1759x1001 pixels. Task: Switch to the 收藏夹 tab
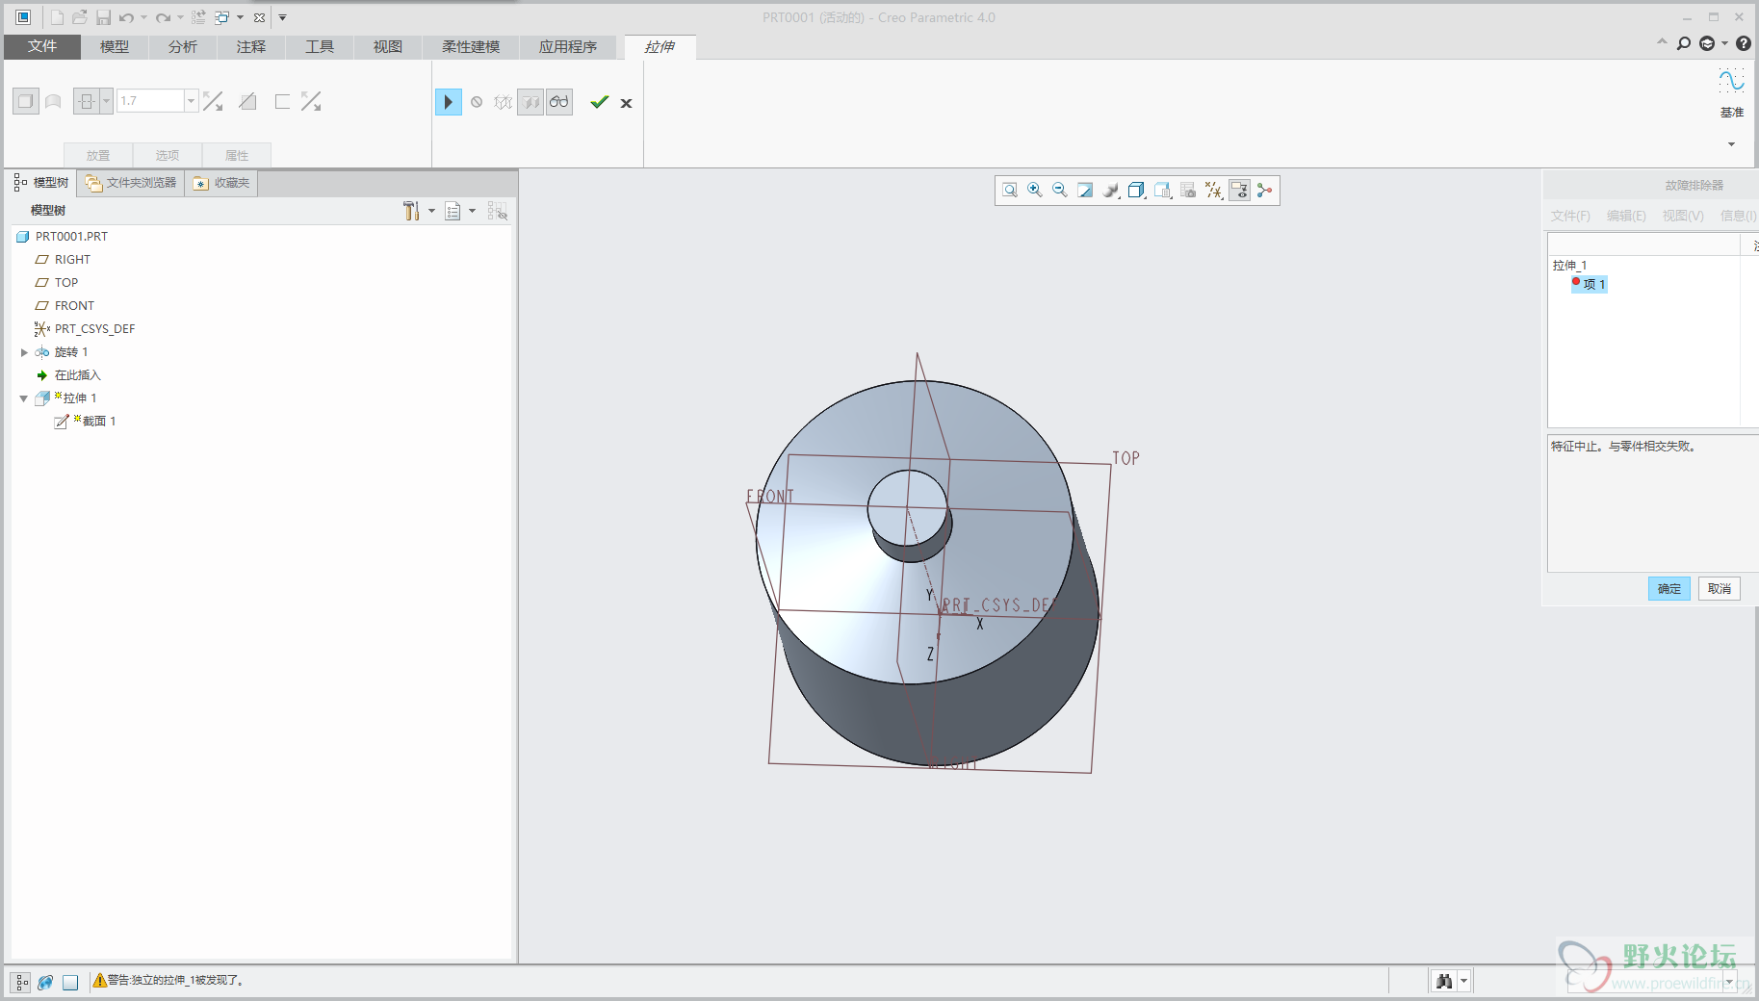pyautogui.click(x=221, y=183)
